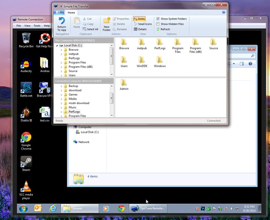Click the OptiTune Remote taskbar button

point(148,208)
